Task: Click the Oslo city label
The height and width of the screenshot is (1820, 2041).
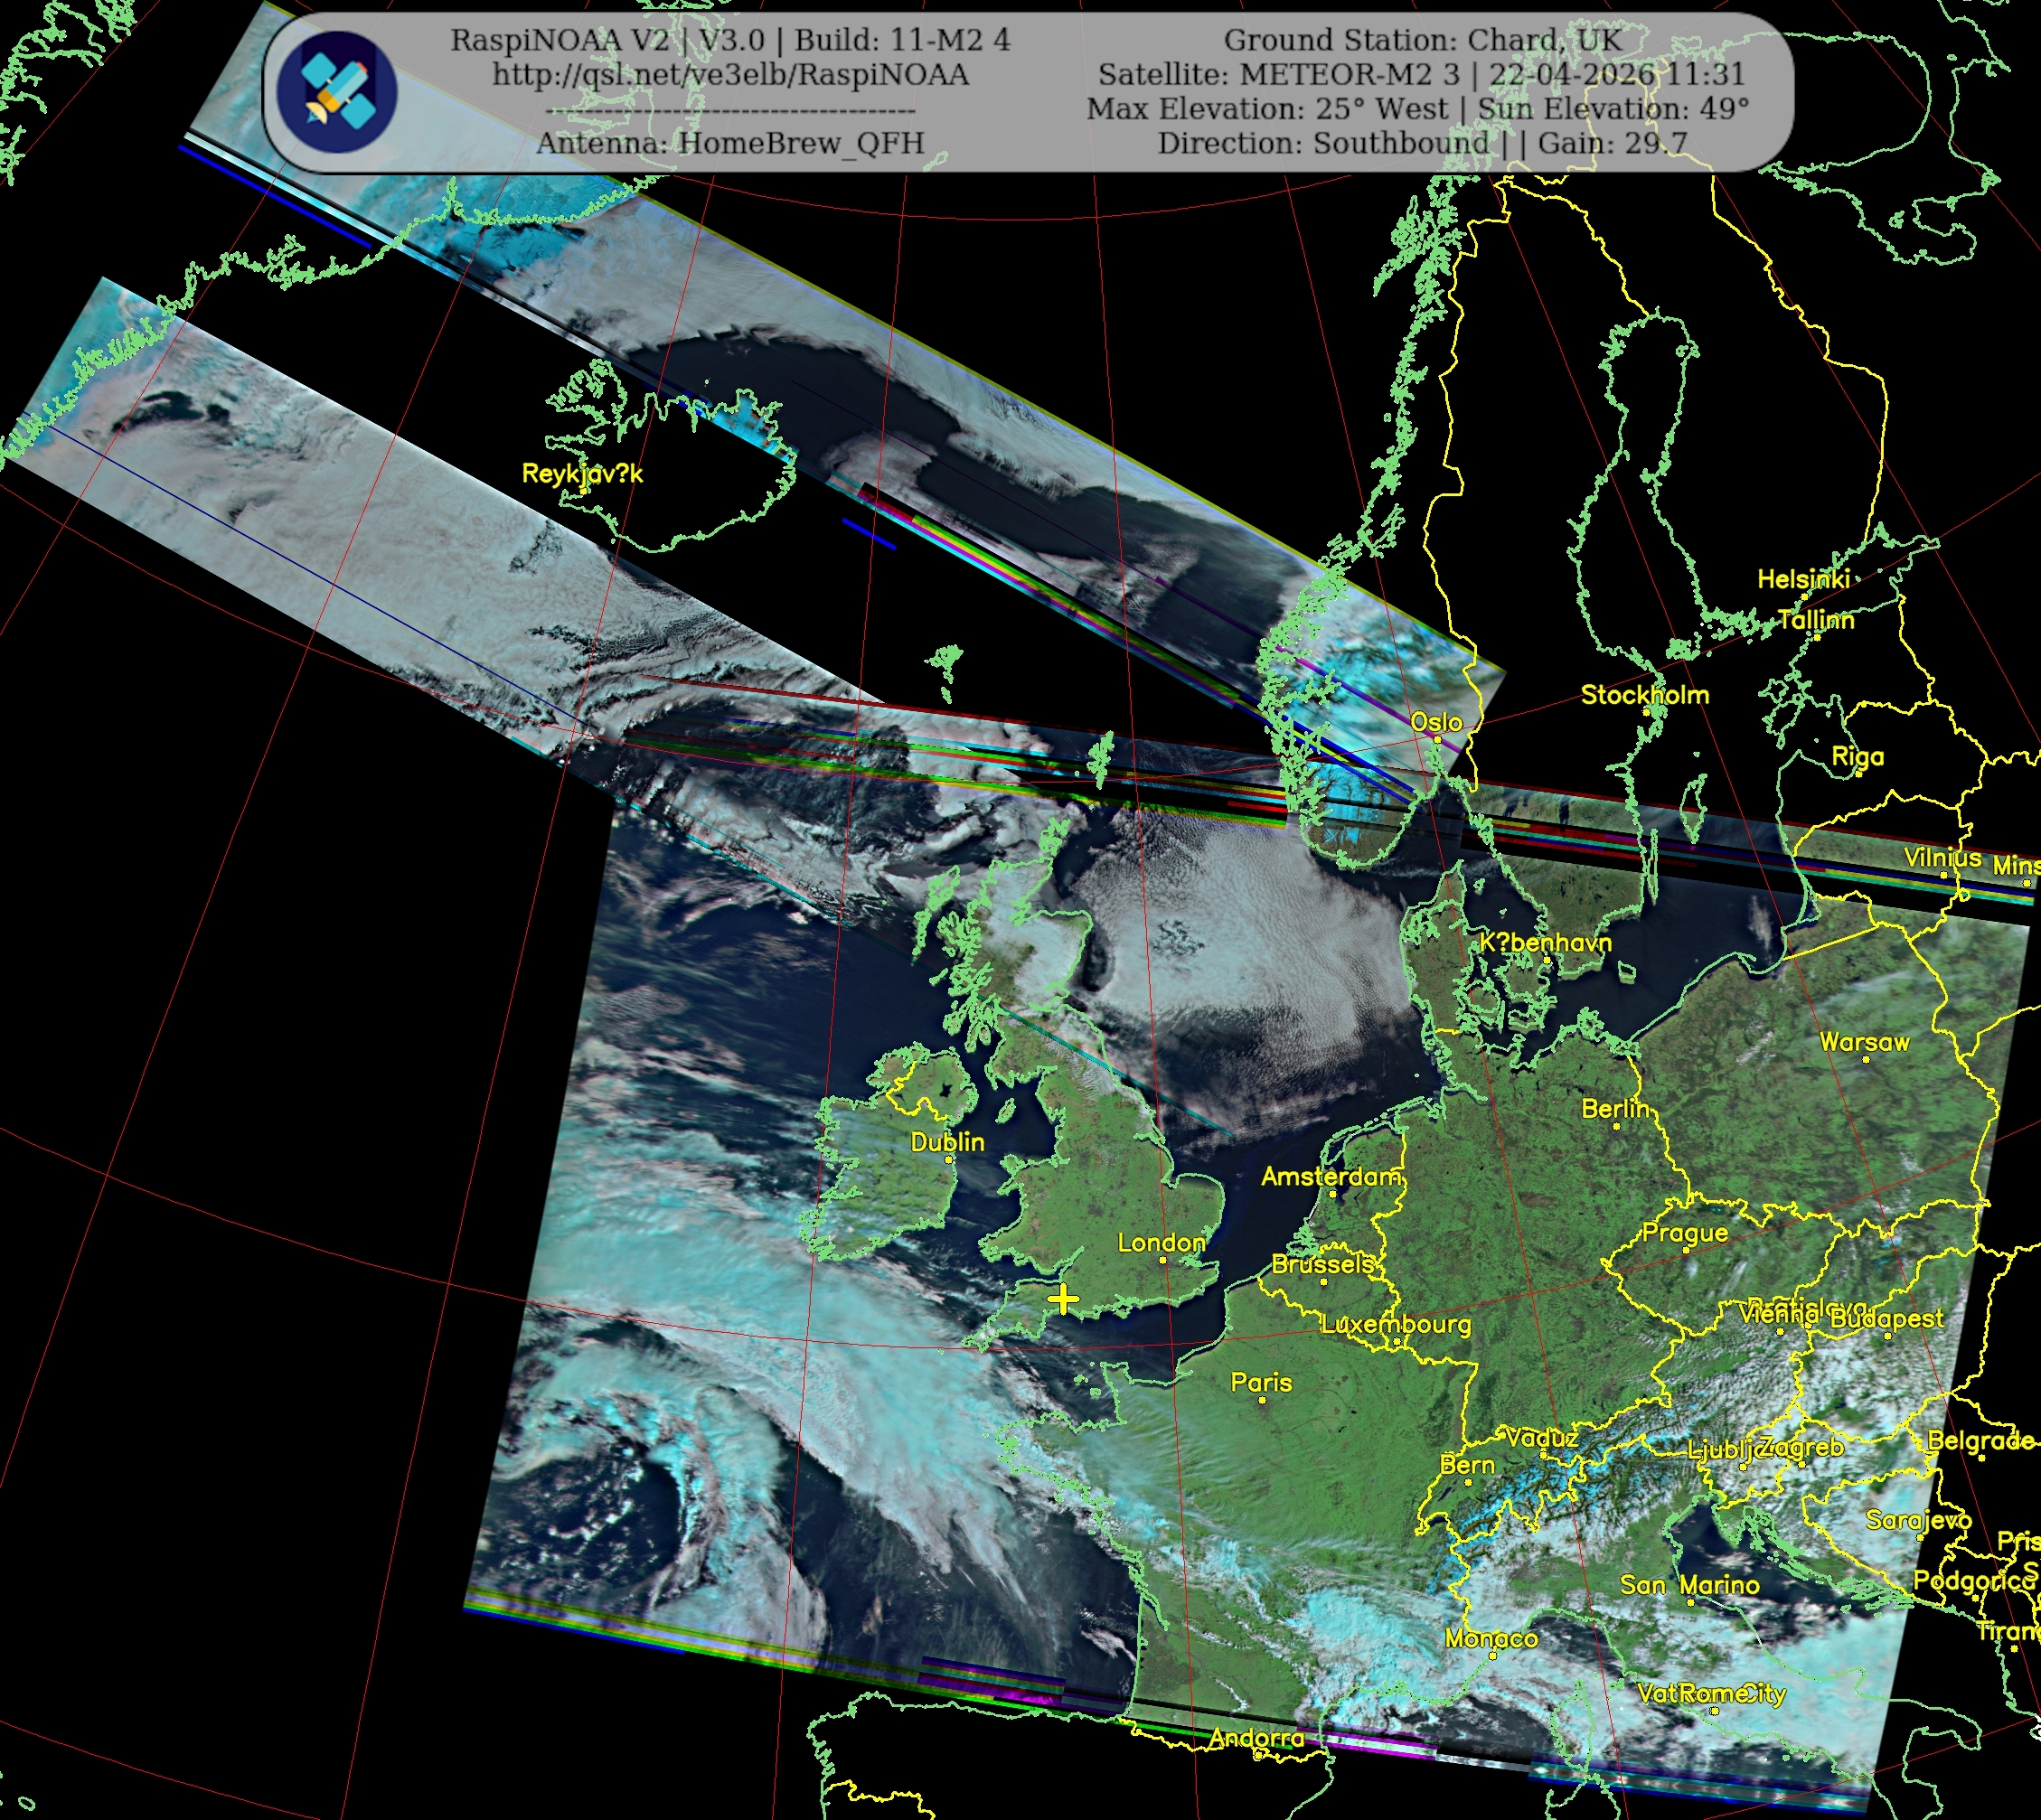Action: [1436, 722]
